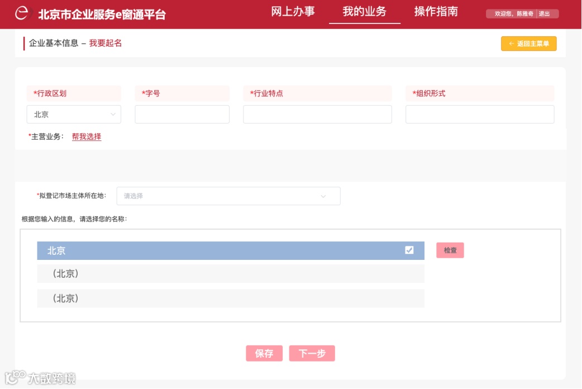Click the 企业基本信息 heading text
582x389 pixels.
point(54,43)
